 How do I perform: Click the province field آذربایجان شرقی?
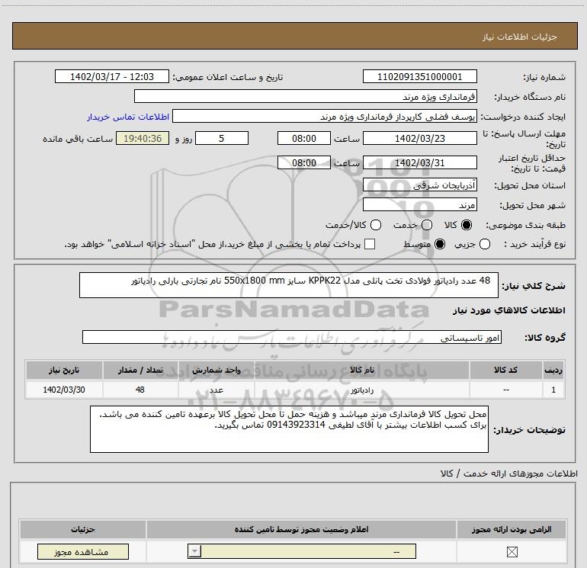(x=419, y=185)
